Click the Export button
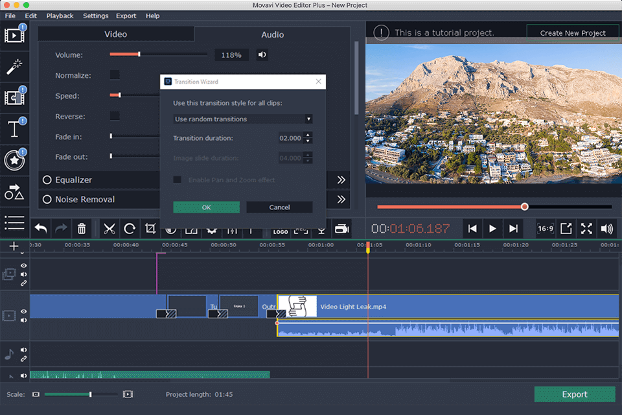 point(574,394)
